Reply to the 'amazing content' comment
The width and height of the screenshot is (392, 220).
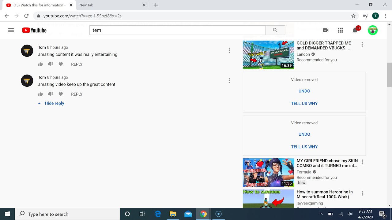[x=77, y=64]
